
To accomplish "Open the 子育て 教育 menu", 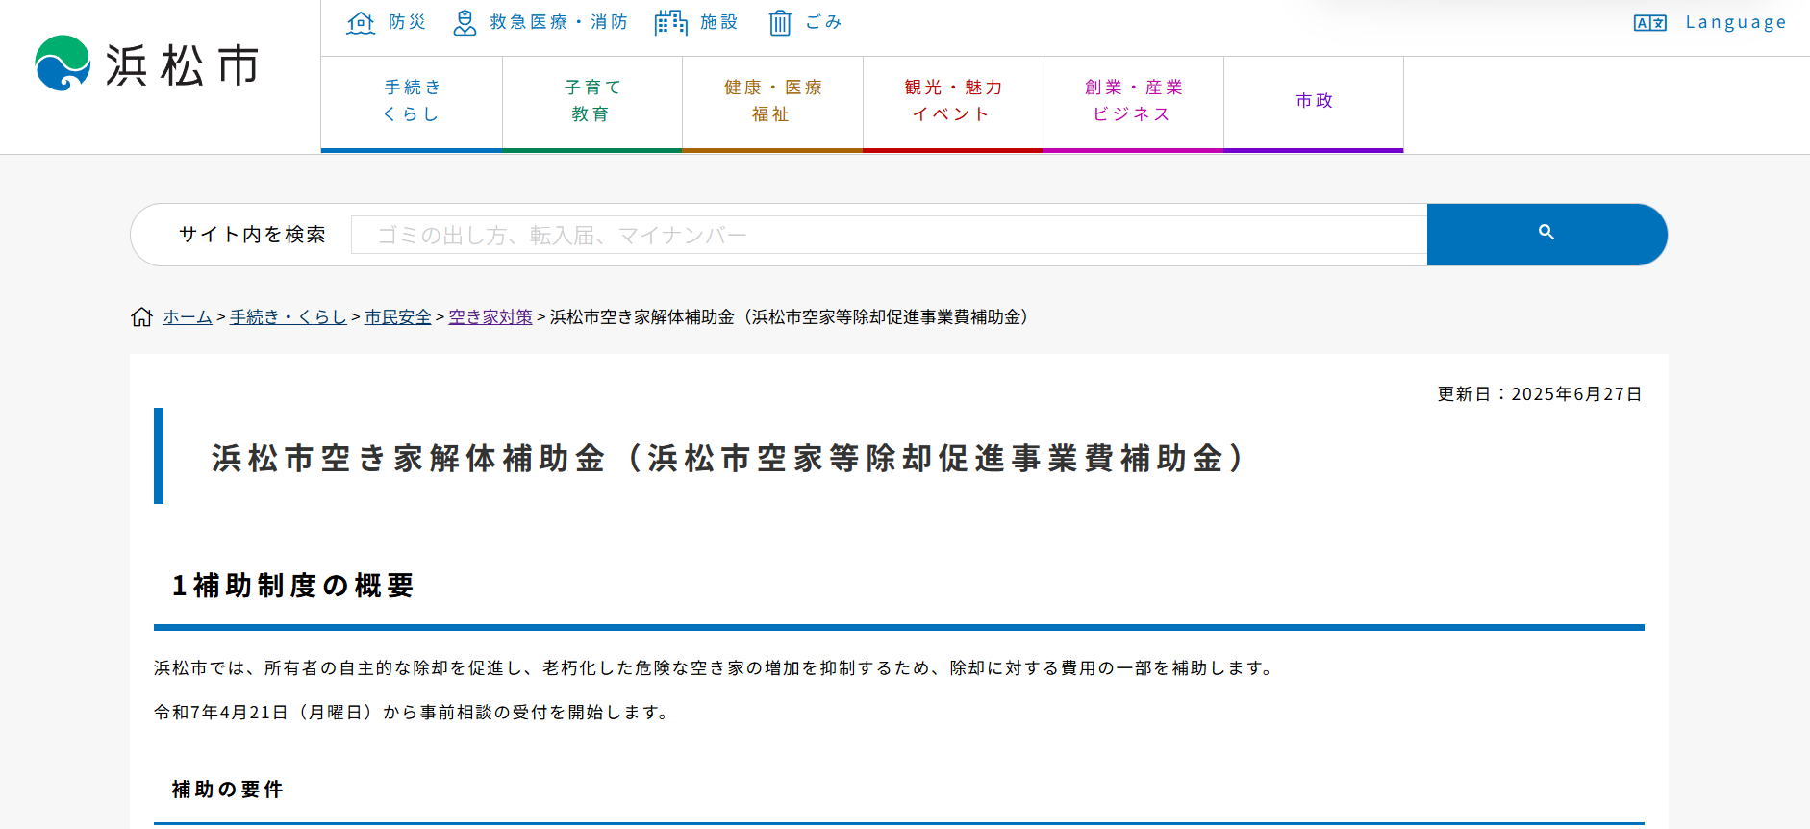I will click(591, 101).
